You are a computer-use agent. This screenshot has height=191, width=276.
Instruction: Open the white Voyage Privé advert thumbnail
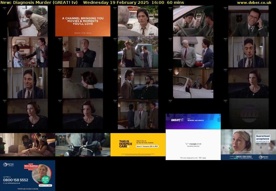193,145
